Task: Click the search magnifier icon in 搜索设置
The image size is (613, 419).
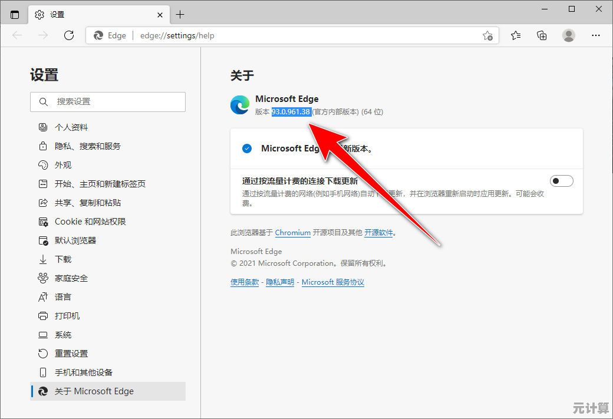Action: (44, 102)
